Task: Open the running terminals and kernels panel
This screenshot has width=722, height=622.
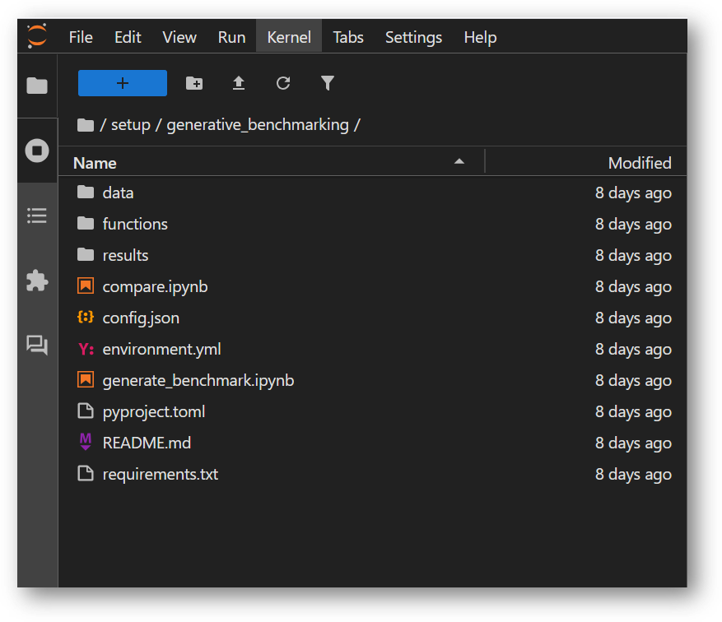Action: point(36,150)
